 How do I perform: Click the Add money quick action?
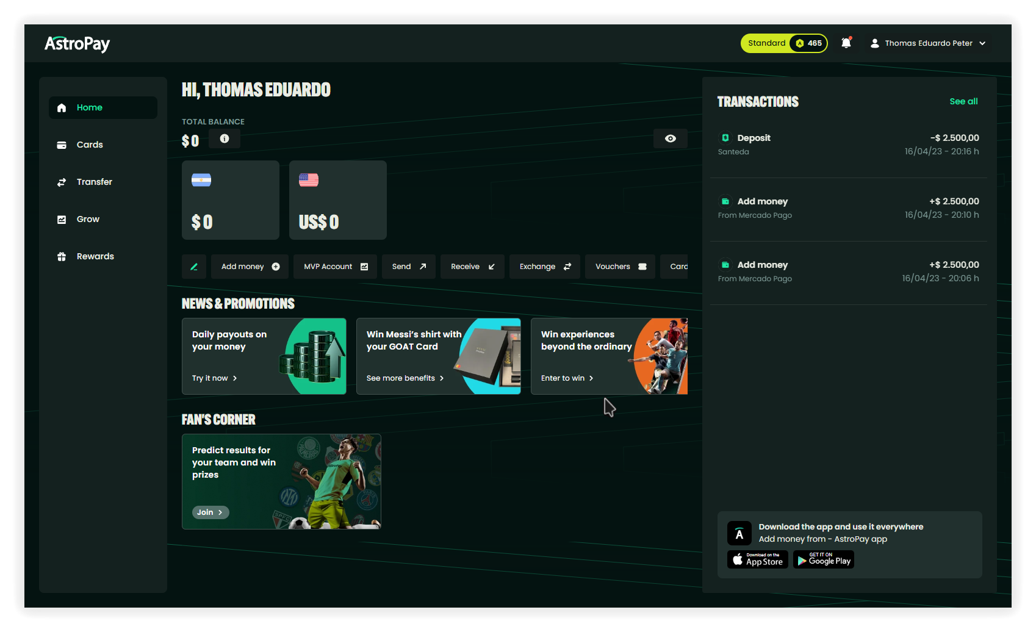click(250, 267)
